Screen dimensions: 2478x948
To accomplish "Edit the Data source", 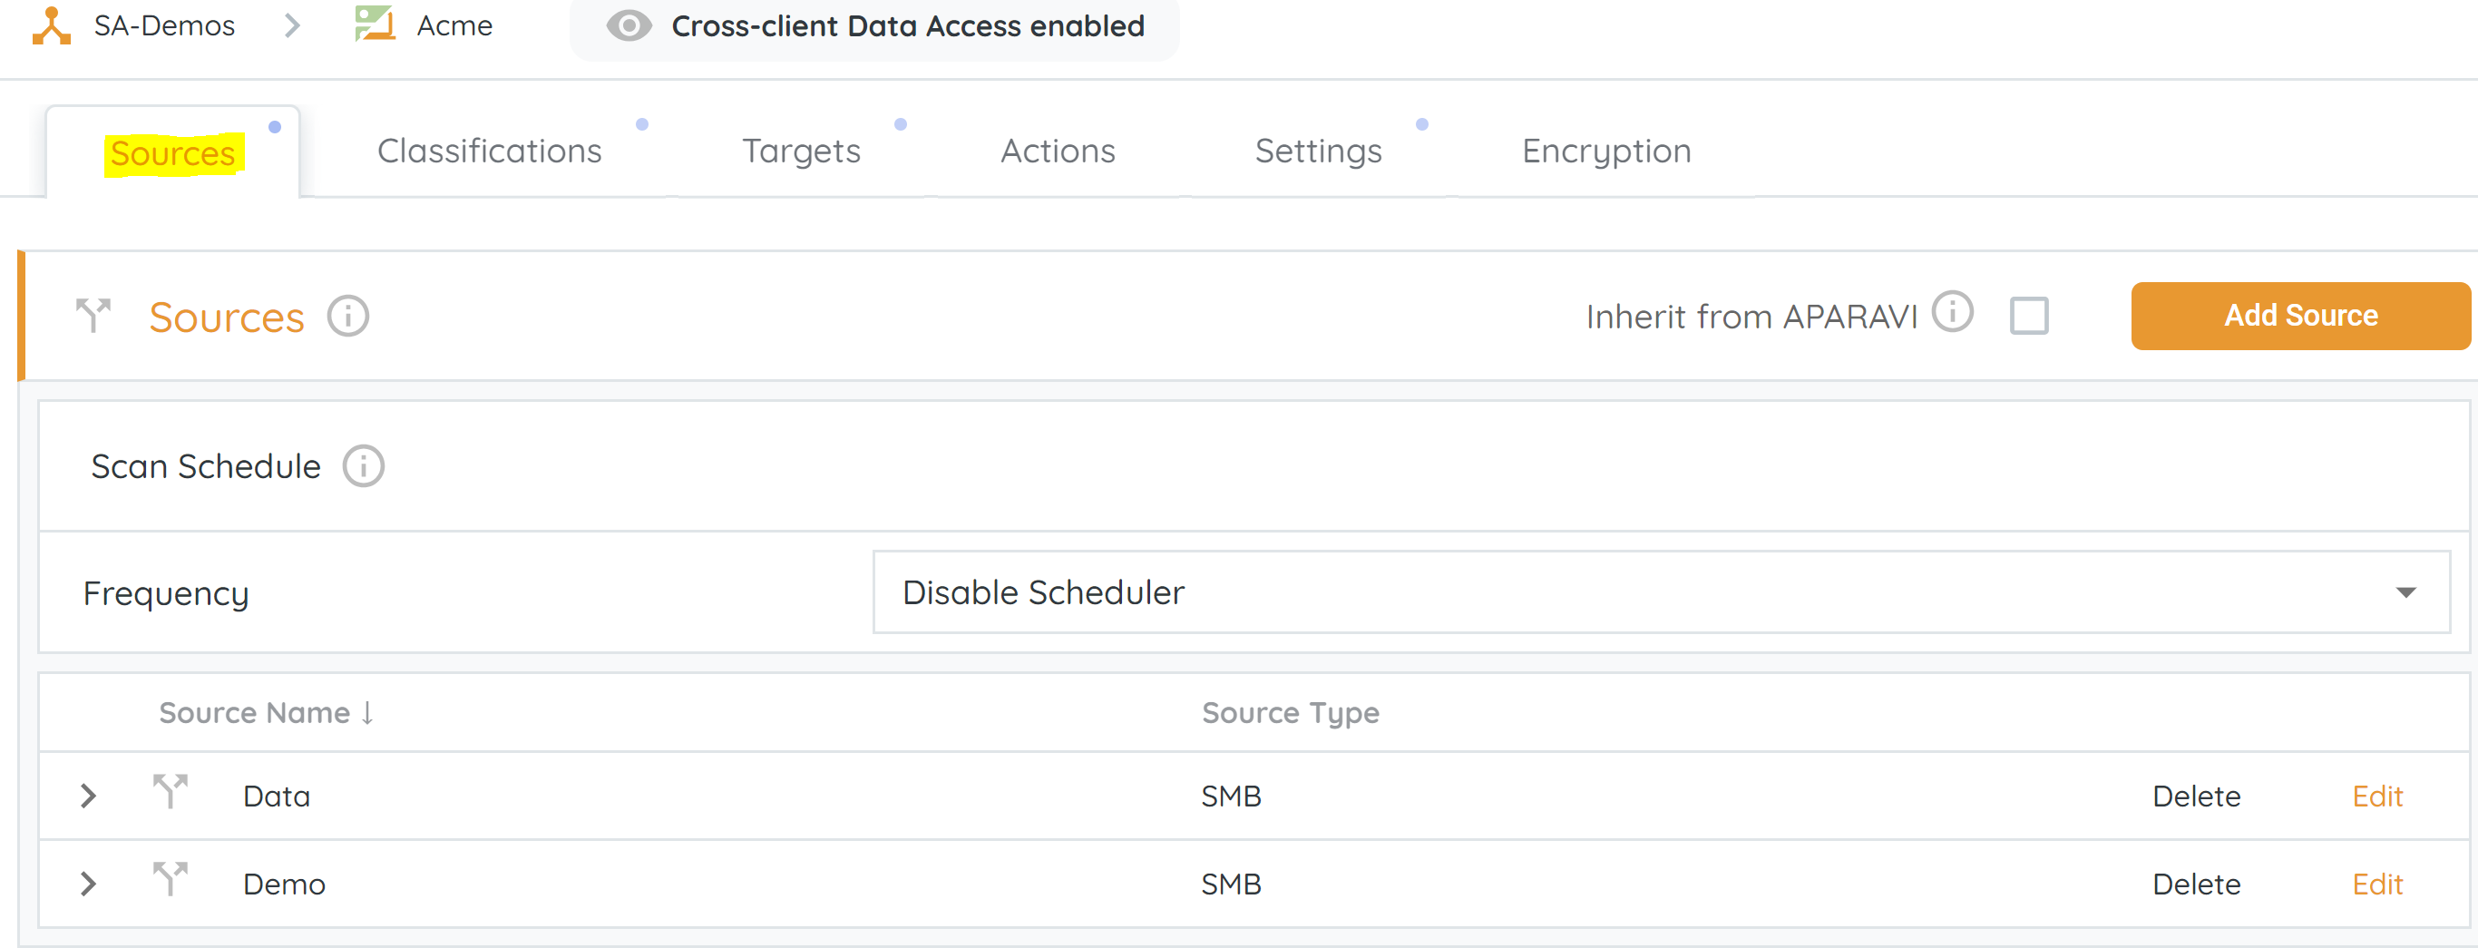I will pyautogui.click(x=2376, y=796).
